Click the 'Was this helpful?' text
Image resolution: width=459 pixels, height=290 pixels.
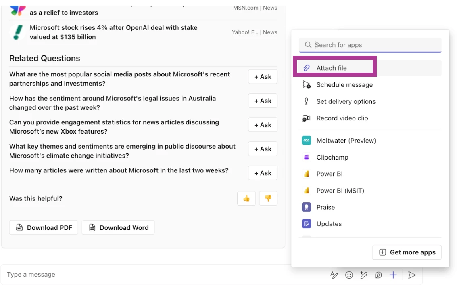pyautogui.click(x=36, y=198)
